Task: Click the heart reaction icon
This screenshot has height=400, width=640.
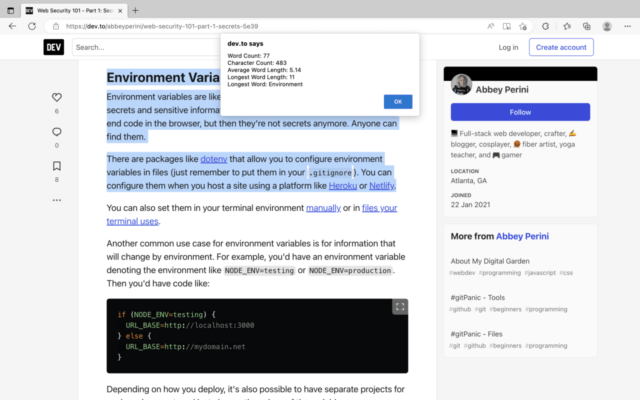Action: tap(57, 97)
